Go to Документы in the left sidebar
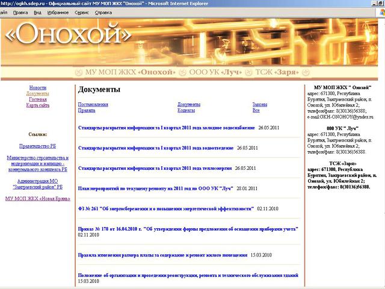 click(37, 94)
